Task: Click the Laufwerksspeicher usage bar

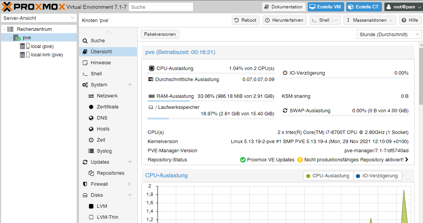Action: point(211,118)
